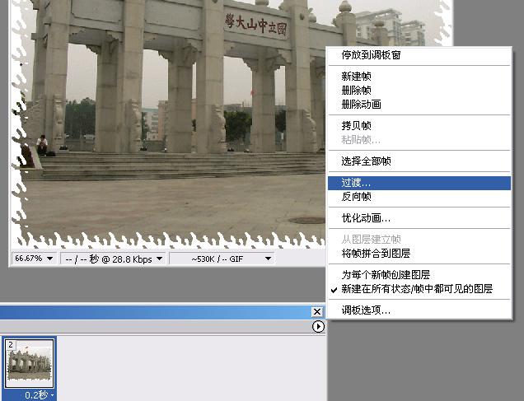Choose 停放到调板窗 from the context menu
This screenshot has width=524, height=401.
tap(419, 55)
